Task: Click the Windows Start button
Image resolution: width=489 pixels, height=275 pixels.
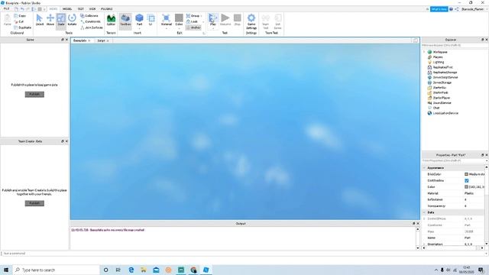Action: pos(6,270)
